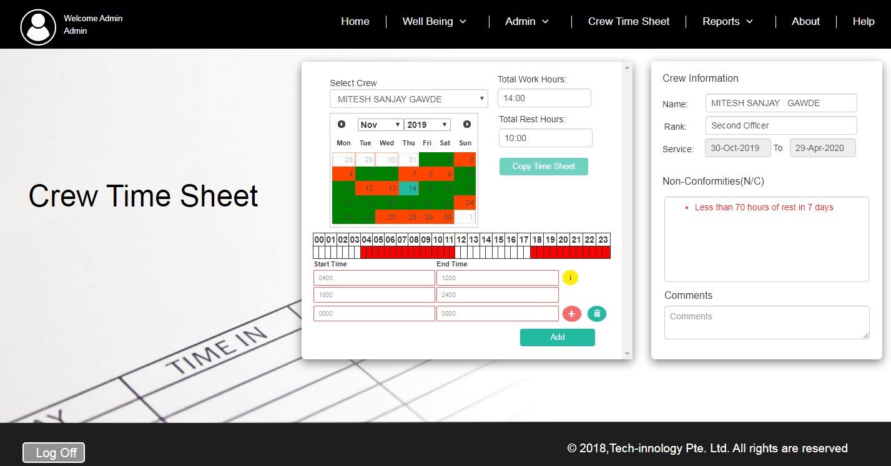Click the yellow info icon

[570, 278]
